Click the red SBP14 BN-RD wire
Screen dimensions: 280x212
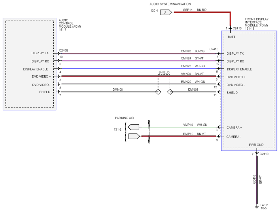[x=202, y=12]
